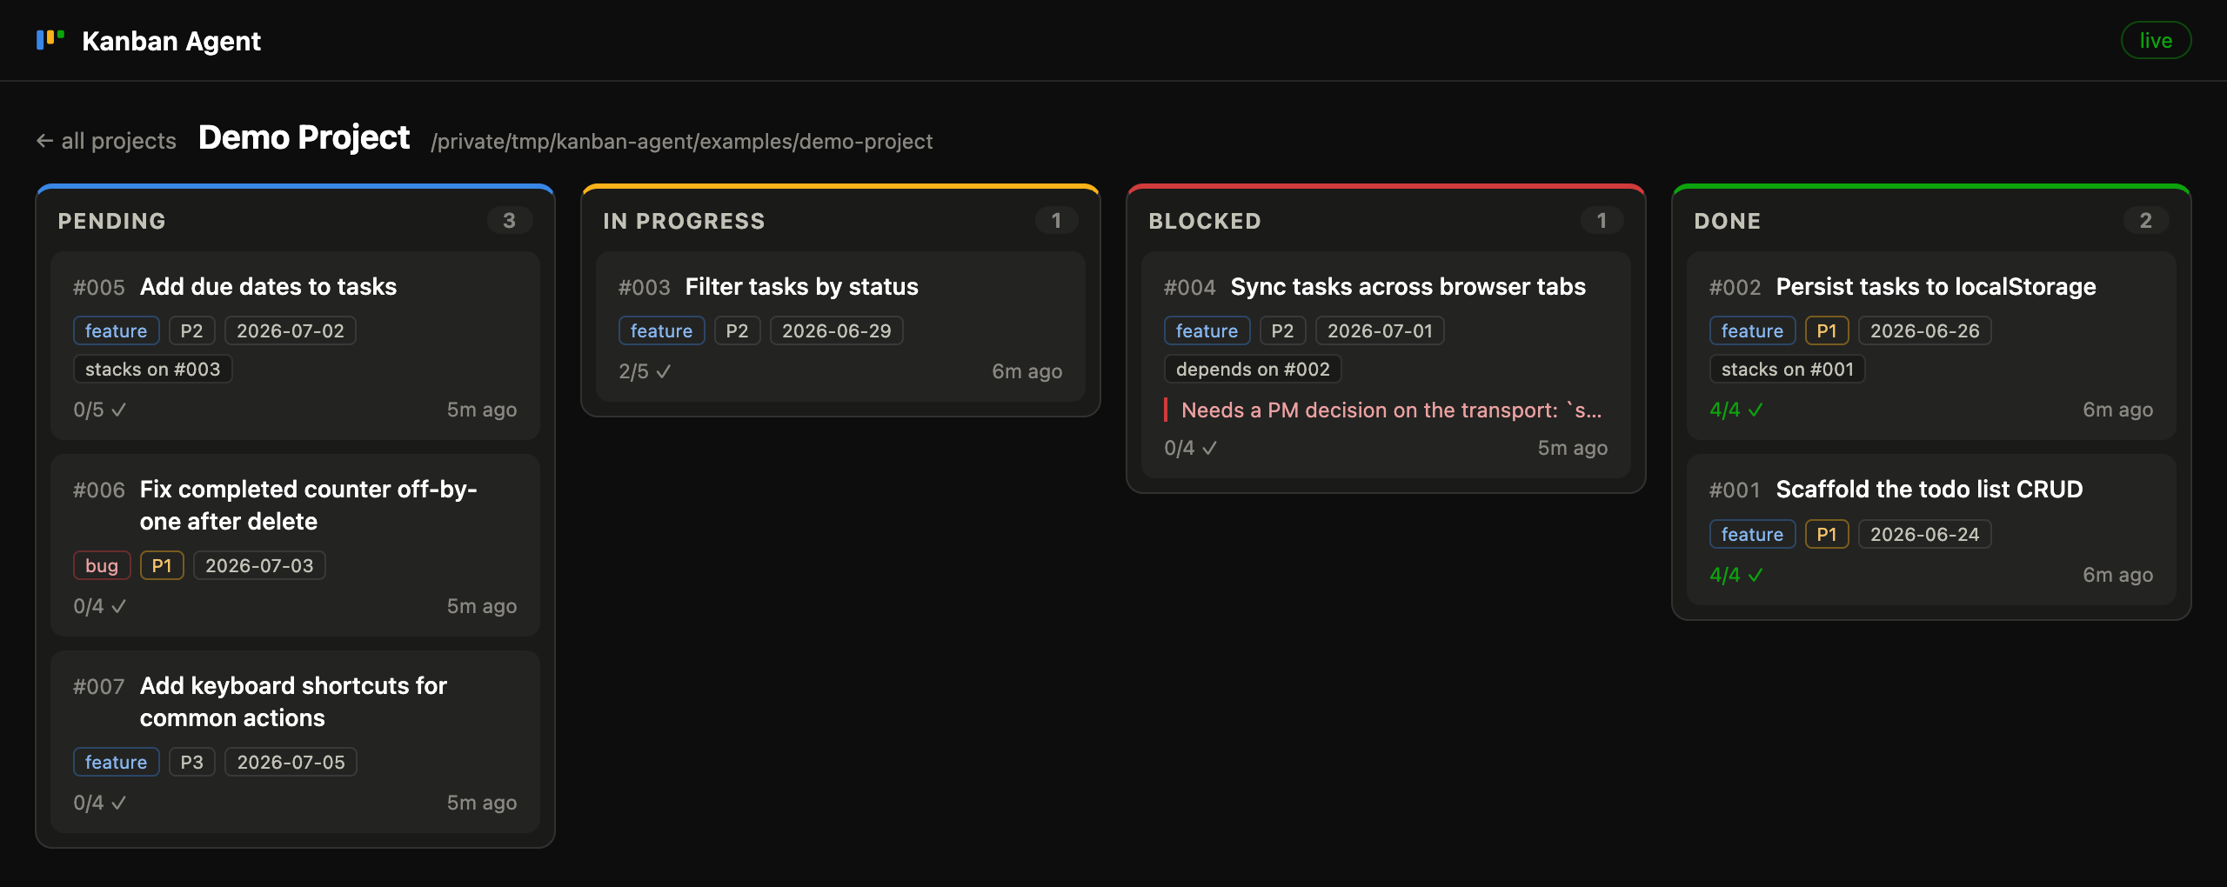Click P2 priority tag on card #005

191,330
